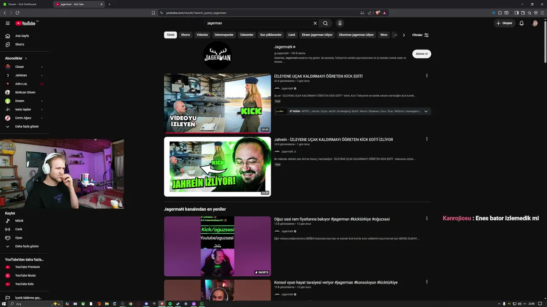Viewport: 547px width, 307px height.
Task: Open Berkcan Güven subscription
Action: tap(24, 93)
